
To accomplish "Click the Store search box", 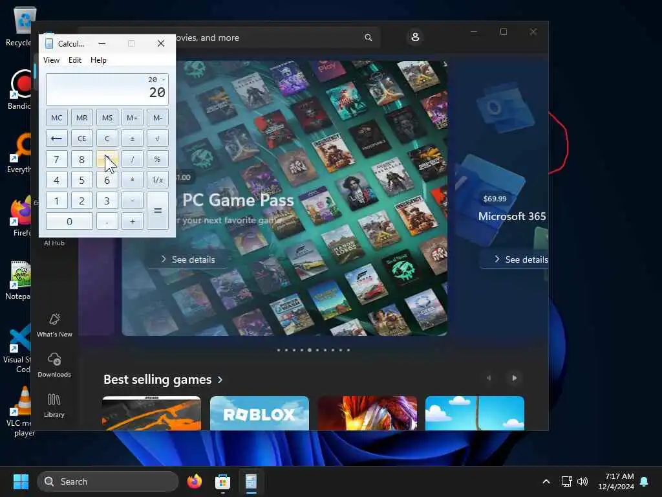I will [277, 38].
